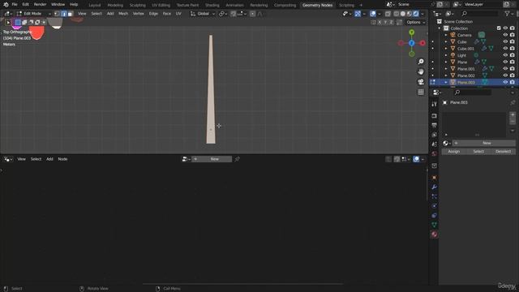The width and height of the screenshot is (519, 292).
Task: Click the Blender logo icon
Action: click(6, 5)
